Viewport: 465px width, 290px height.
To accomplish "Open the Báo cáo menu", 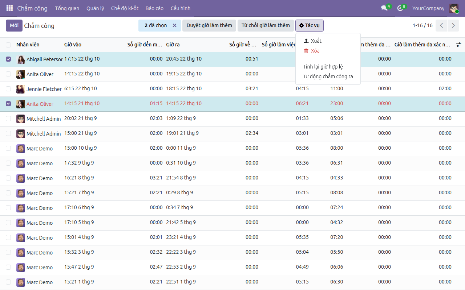I will click(x=154, y=8).
